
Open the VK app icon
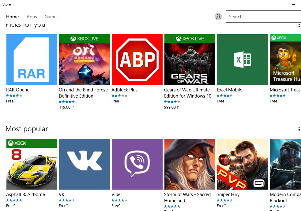[x=85, y=164]
